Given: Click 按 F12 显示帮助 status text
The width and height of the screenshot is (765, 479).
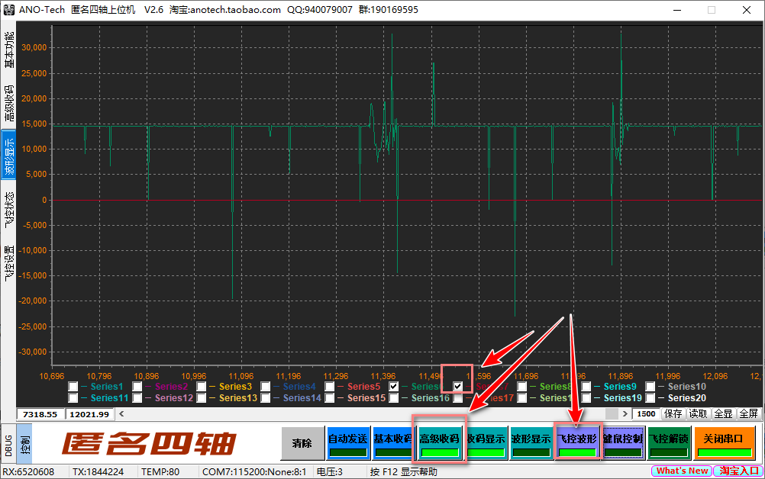Looking at the screenshot, I should (403, 471).
